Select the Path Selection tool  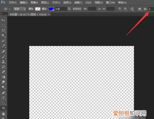point(3,103)
